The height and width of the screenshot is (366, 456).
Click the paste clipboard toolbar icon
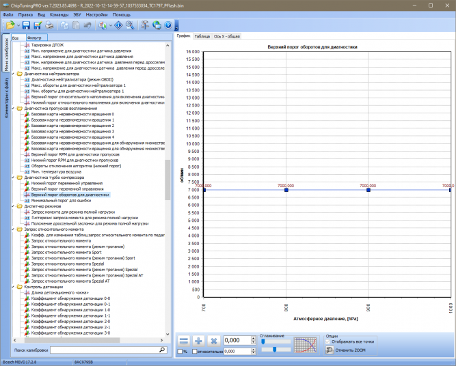(x=76, y=25)
